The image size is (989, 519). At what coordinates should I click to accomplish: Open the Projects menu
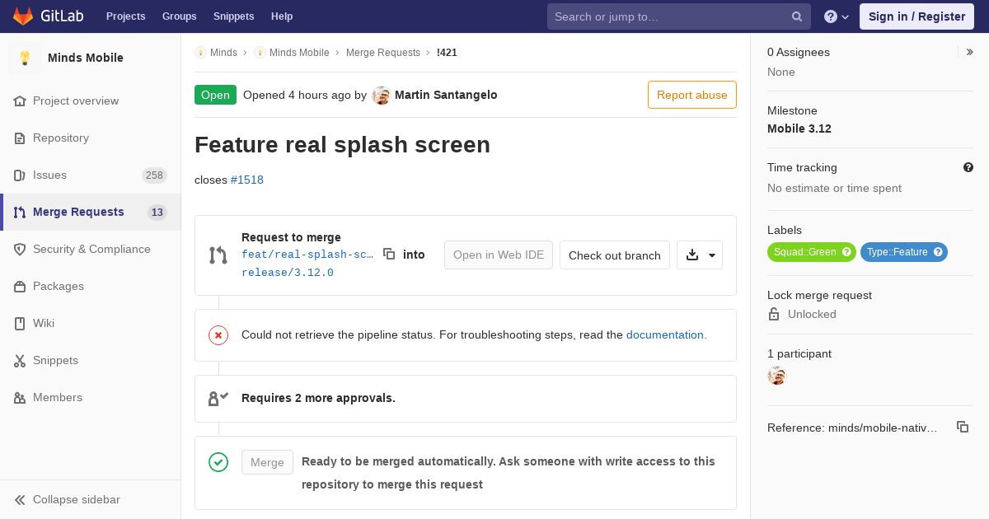[125, 16]
